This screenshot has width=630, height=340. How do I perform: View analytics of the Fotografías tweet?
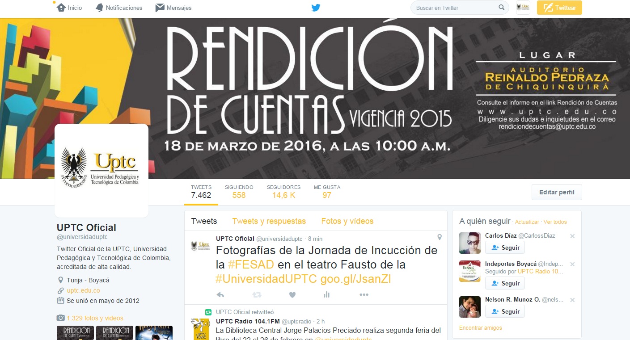[x=326, y=294]
